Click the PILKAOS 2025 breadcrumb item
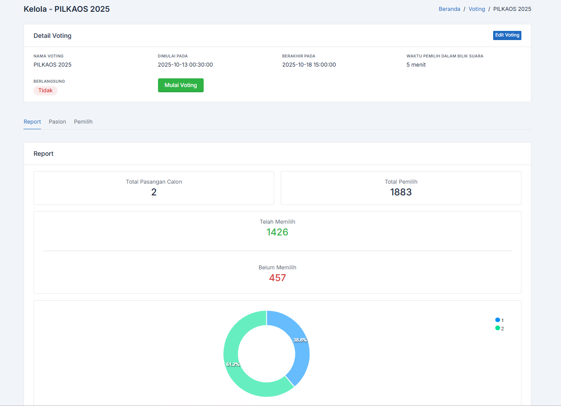The image size is (561, 406). point(512,9)
